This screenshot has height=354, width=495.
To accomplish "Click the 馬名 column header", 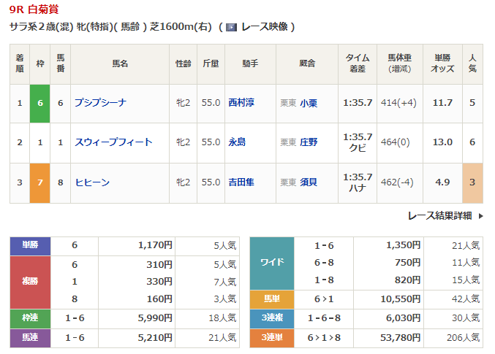I will tap(120, 64).
